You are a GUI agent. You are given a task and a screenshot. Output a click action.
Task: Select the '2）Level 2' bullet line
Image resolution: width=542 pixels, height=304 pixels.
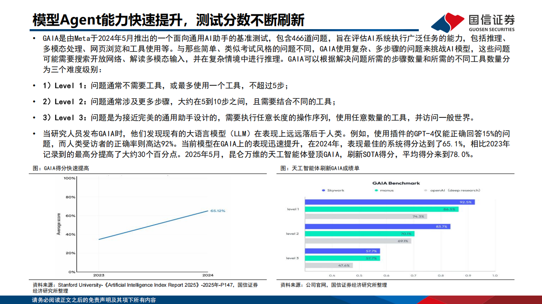pos(189,102)
